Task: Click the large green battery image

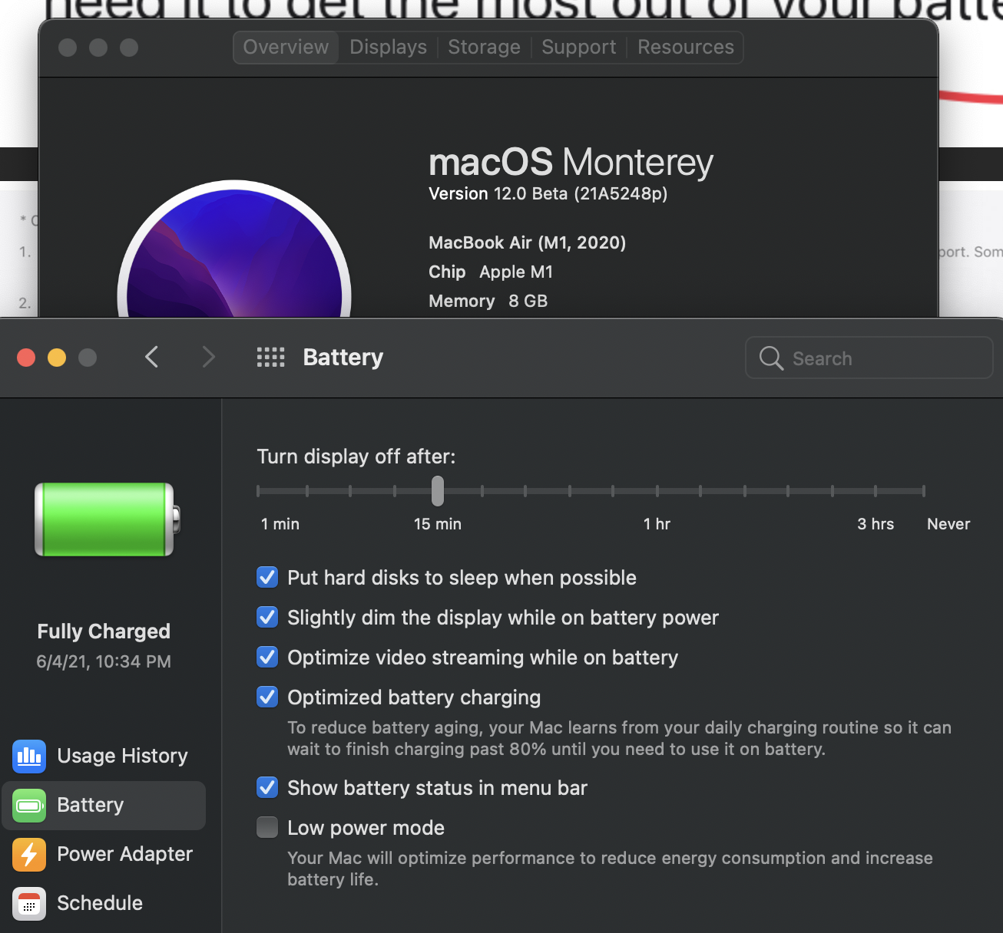Action: pos(108,519)
